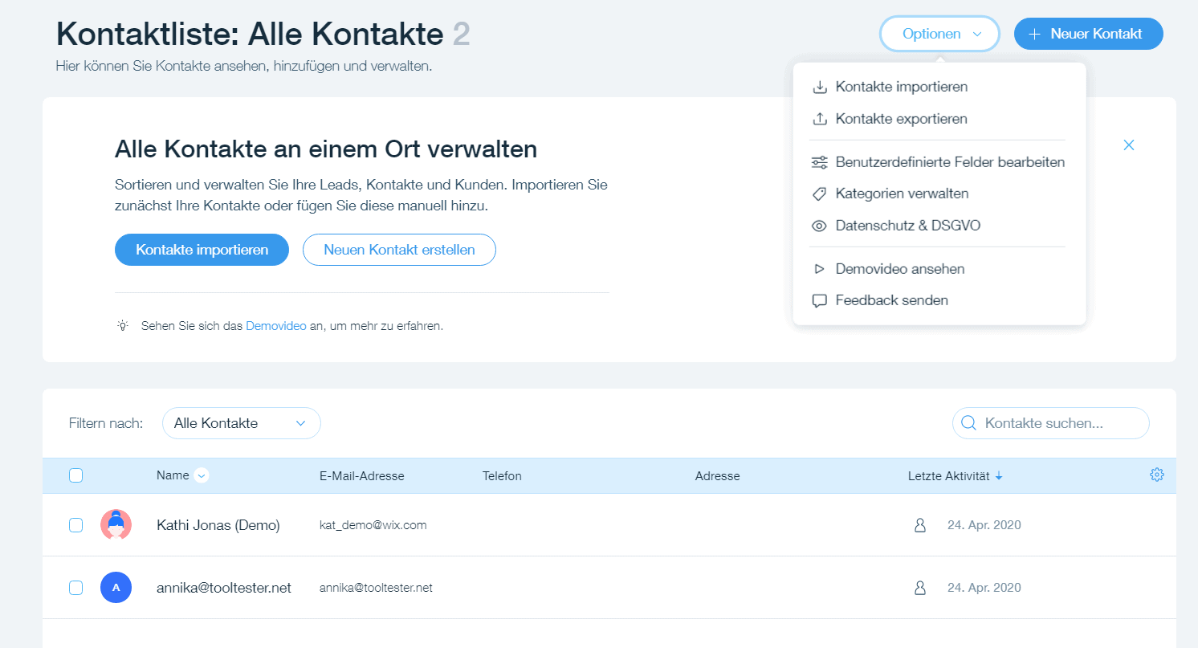This screenshot has width=1198, height=648.
Task: Click the table column settings gear icon
Action: 1156,475
